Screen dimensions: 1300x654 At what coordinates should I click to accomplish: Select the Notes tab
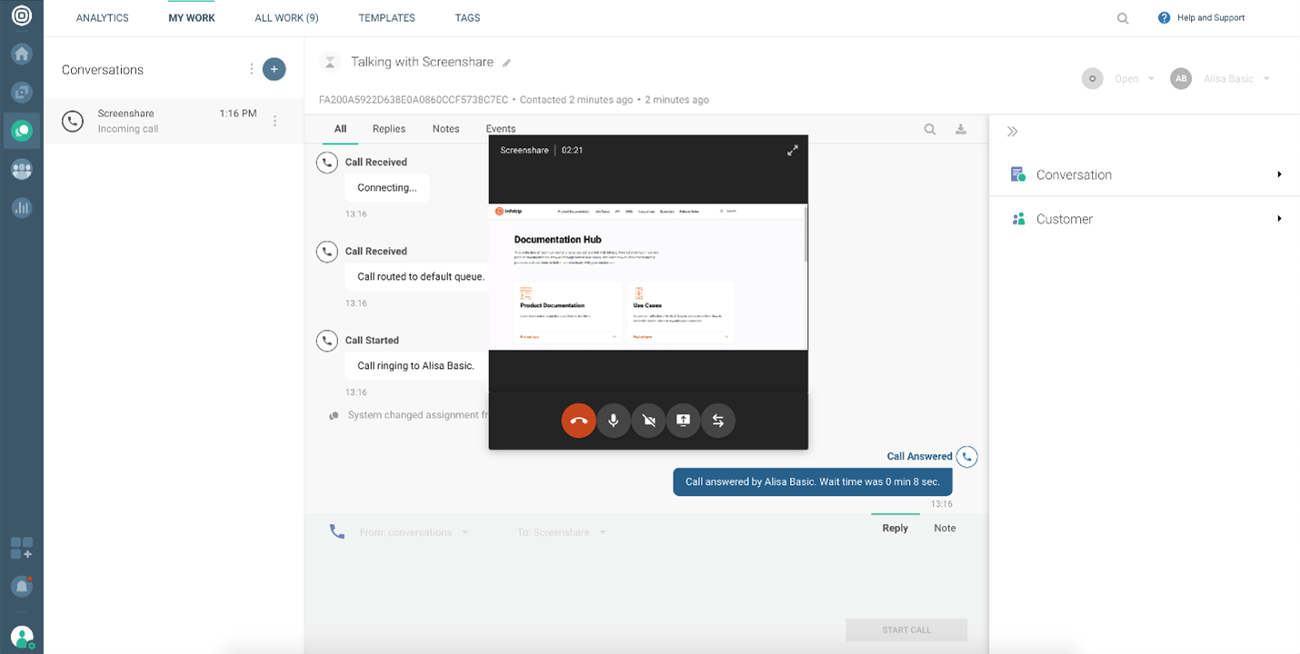(x=445, y=129)
